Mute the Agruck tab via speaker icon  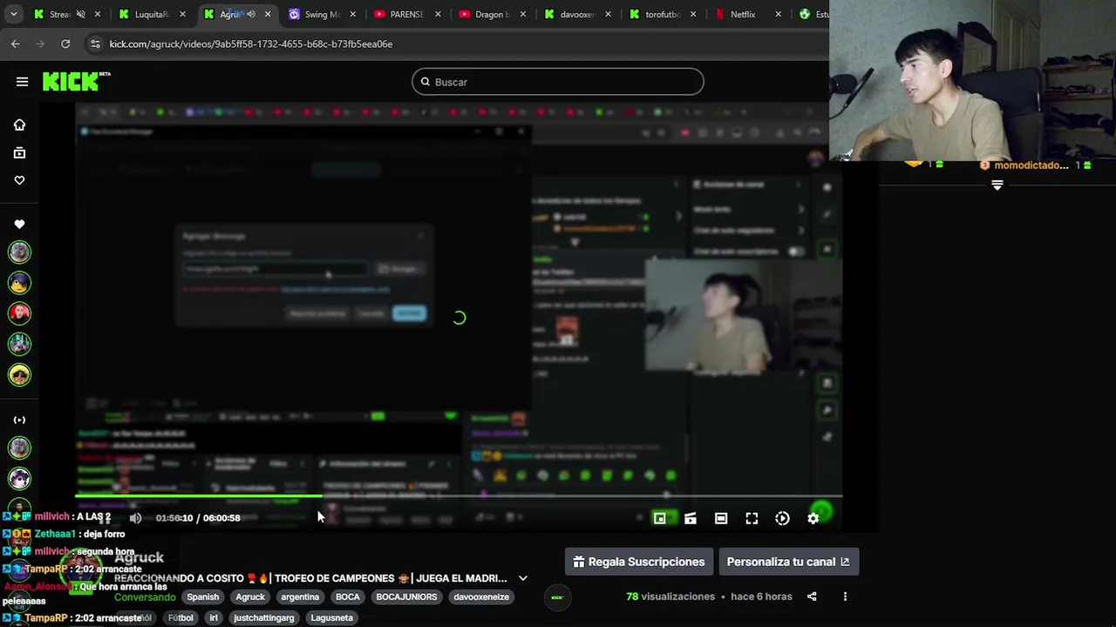[250, 14]
